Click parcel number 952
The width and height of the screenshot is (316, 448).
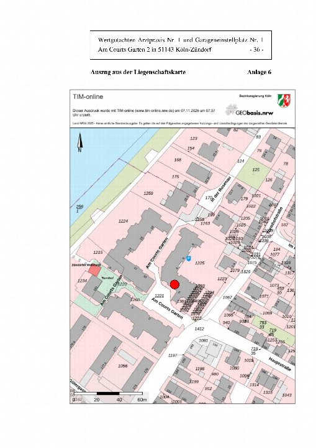click(x=208, y=388)
